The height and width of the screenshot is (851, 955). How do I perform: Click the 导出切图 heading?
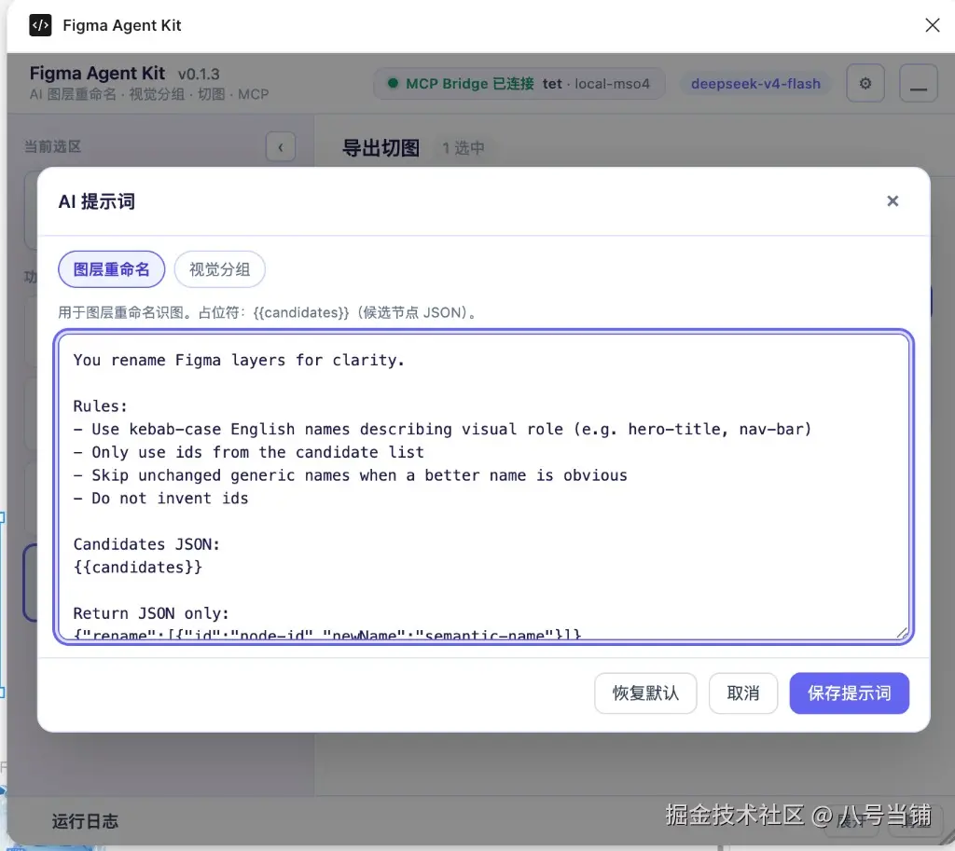point(381,147)
